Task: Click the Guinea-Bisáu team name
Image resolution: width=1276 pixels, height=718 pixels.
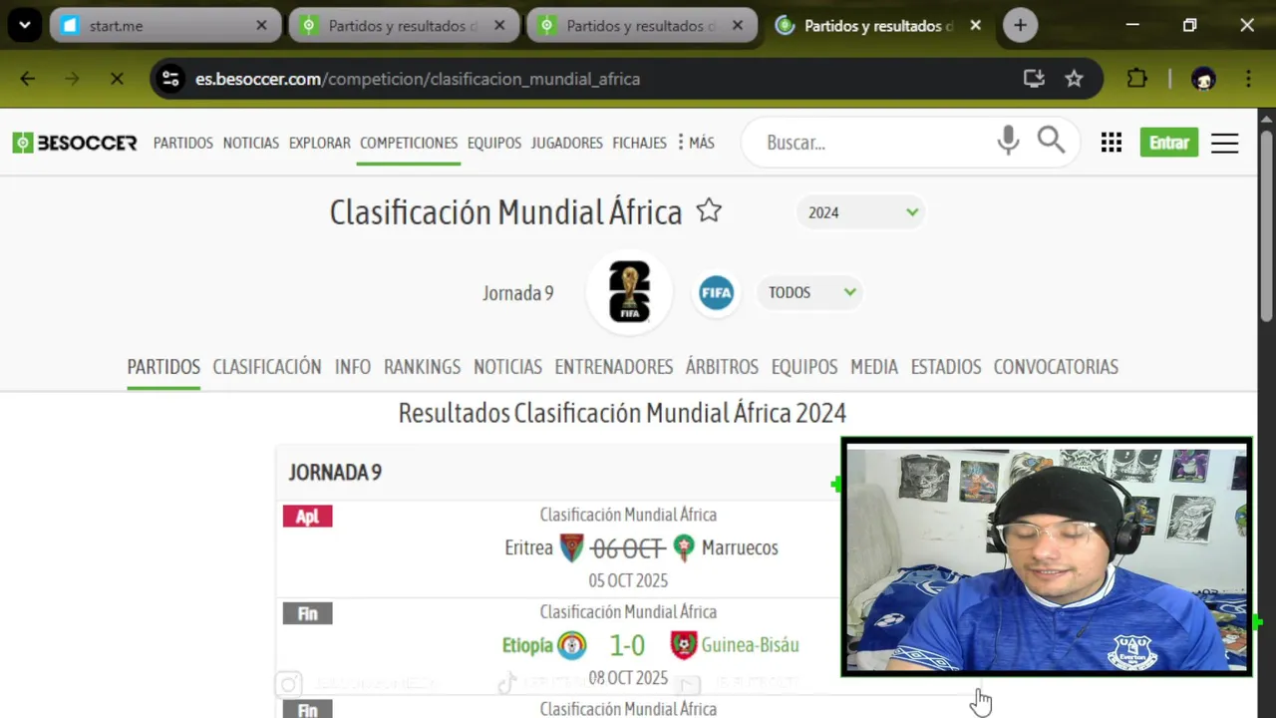Action: coord(750,645)
